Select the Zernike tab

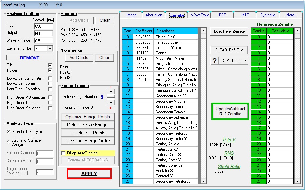[177, 15]
